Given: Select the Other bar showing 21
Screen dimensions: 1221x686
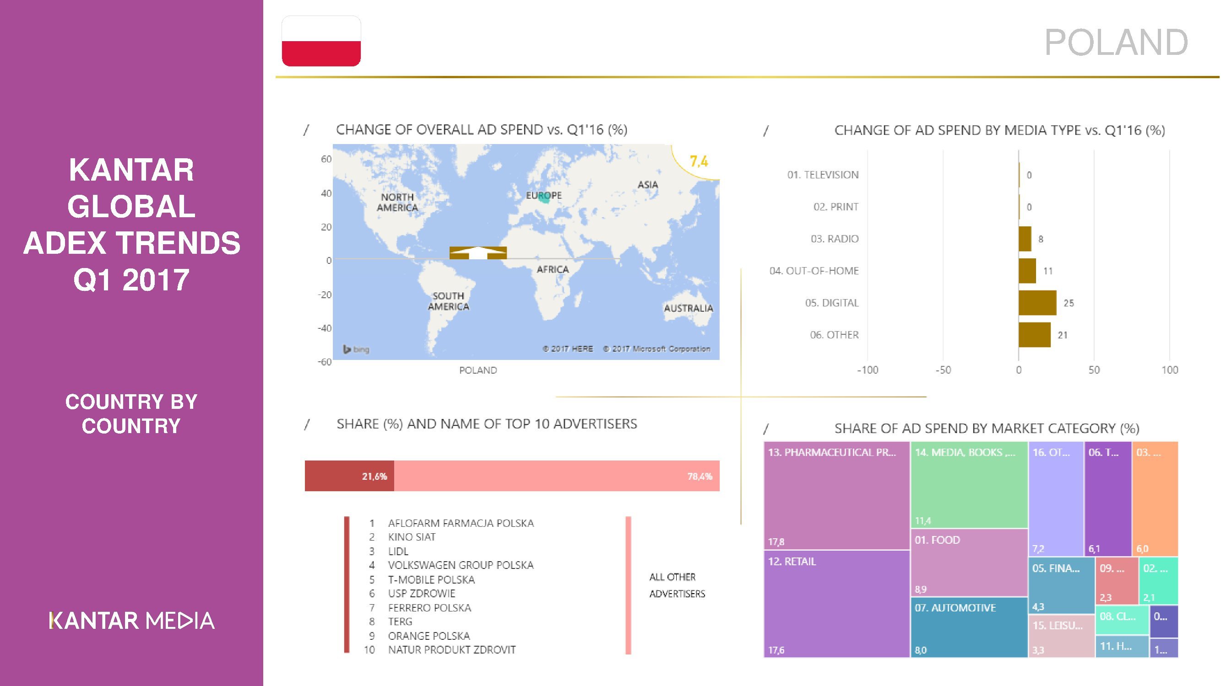Looking at the screenshot, I should click(x=1035, y=335).
